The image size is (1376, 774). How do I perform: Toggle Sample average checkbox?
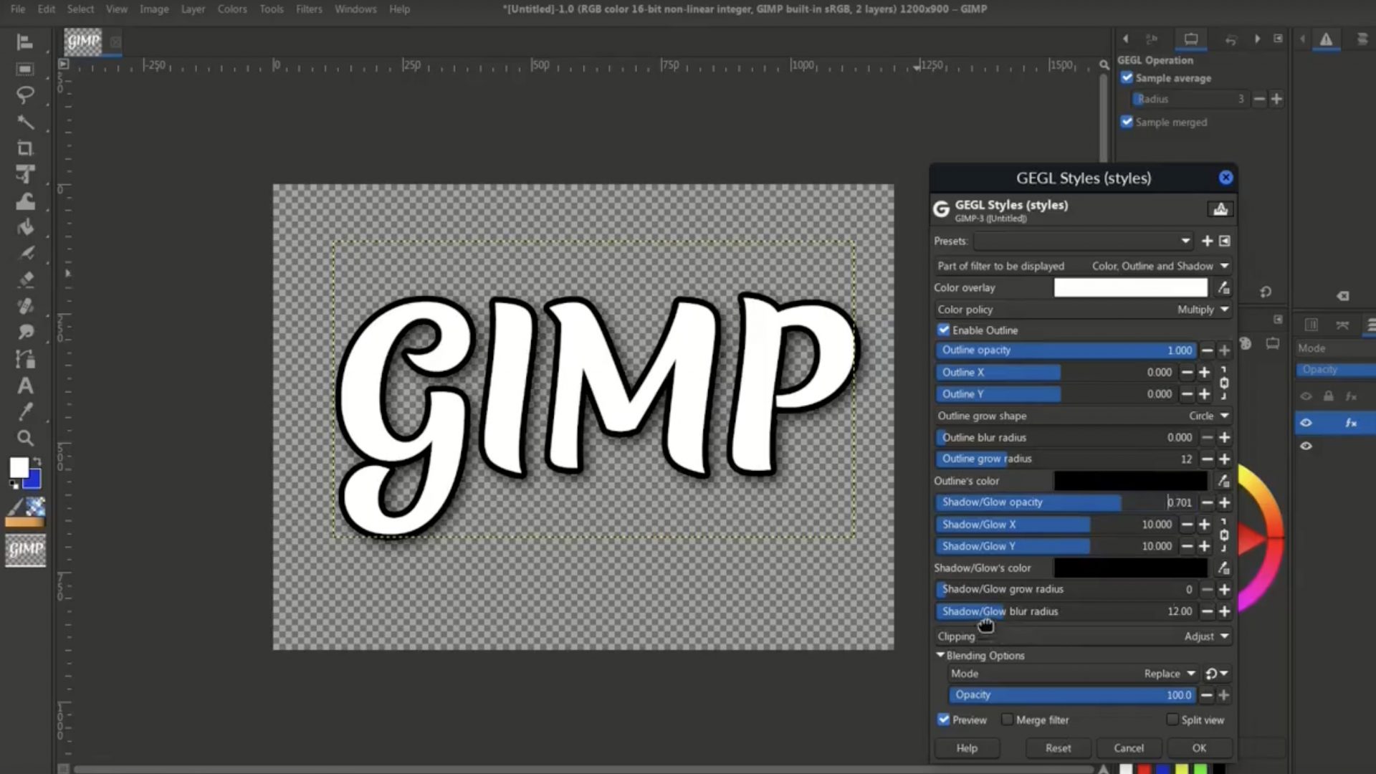point(1127,78)
